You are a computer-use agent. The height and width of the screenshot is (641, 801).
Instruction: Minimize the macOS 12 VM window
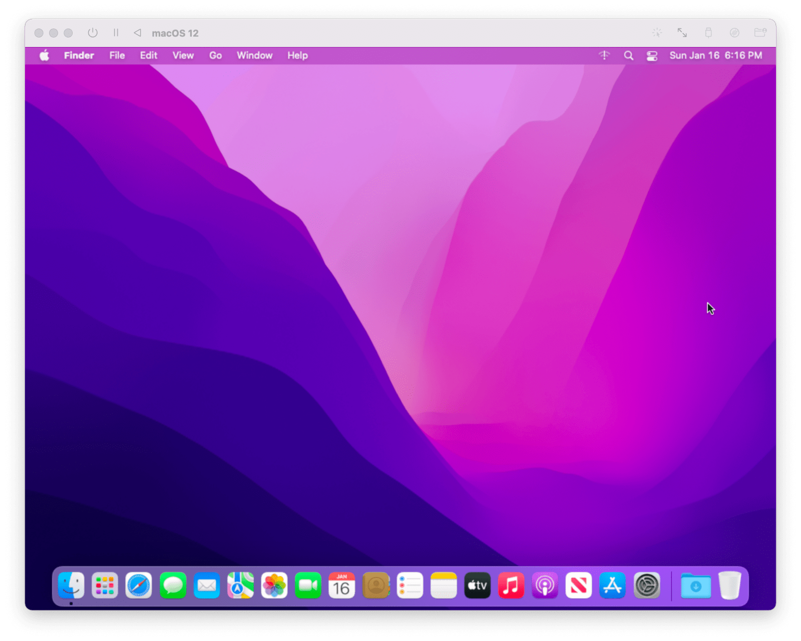54,33
